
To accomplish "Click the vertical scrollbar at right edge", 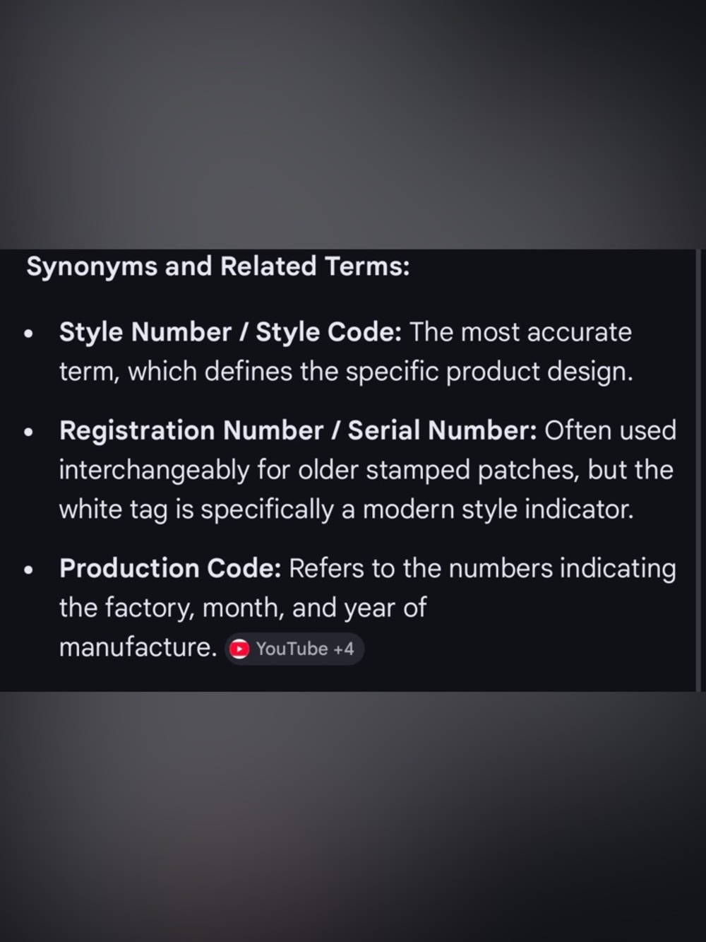I will coord(699,470).
